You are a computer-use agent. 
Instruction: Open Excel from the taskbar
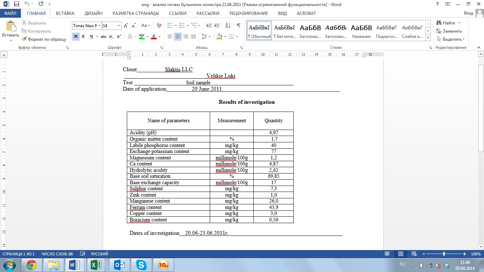(96, 265)
